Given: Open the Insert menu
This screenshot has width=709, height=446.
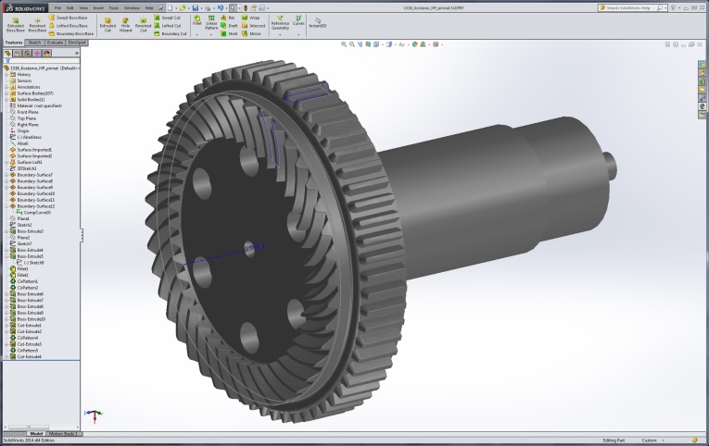Looking at the screenshot, I should [98, 8].
